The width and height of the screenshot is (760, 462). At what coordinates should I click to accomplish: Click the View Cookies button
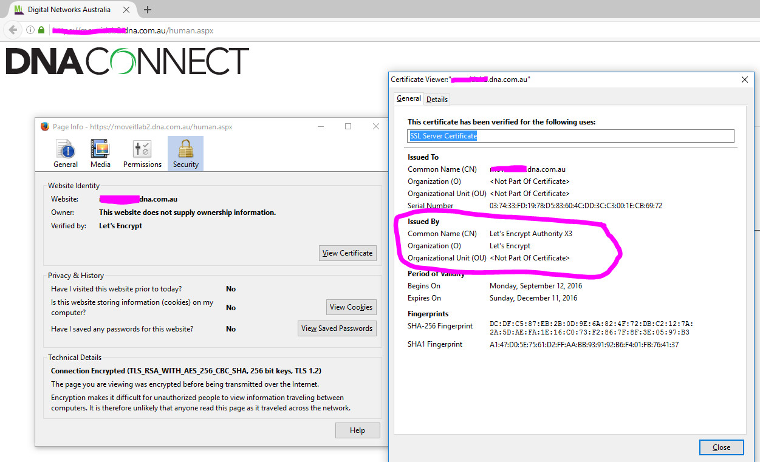(351, 307)
